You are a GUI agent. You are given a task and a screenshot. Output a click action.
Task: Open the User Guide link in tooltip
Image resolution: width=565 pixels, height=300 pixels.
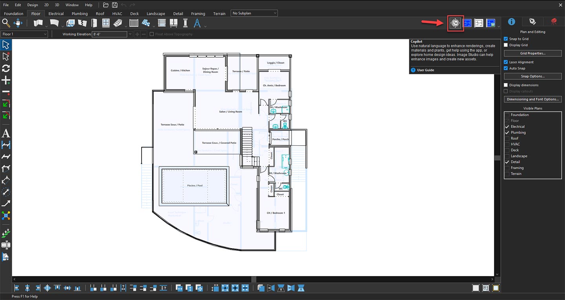coord(425,70)
